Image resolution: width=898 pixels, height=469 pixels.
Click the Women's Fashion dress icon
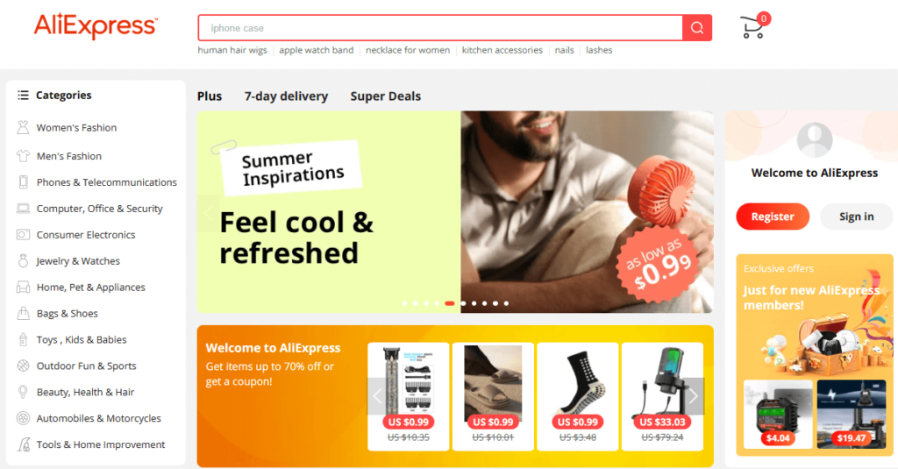(x=23, y=127)
